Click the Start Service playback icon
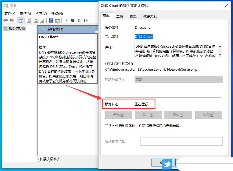Image resolution: width=233 pixels, height=171 pixels. pyautogui.click(x=67, y=20)
